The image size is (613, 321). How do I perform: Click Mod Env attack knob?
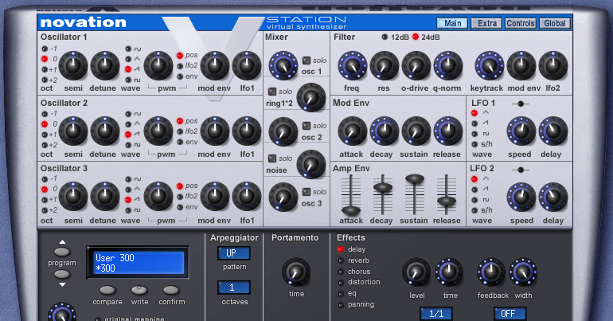352,131
